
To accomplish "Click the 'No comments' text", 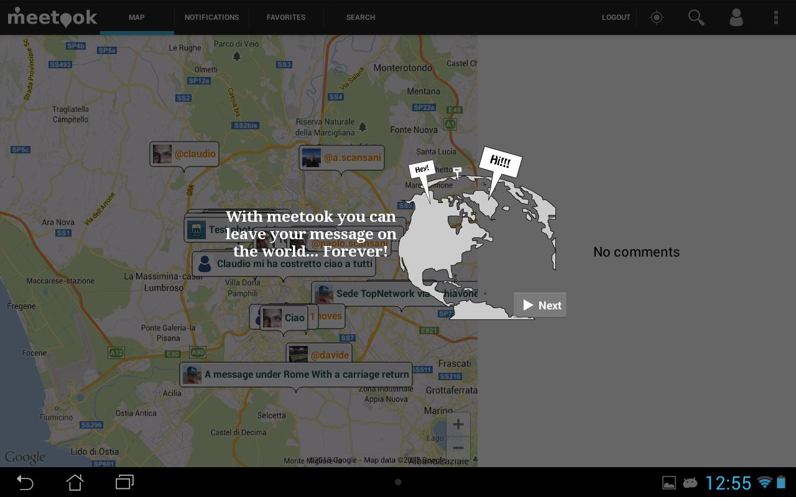I will click(x=636, y=252).
